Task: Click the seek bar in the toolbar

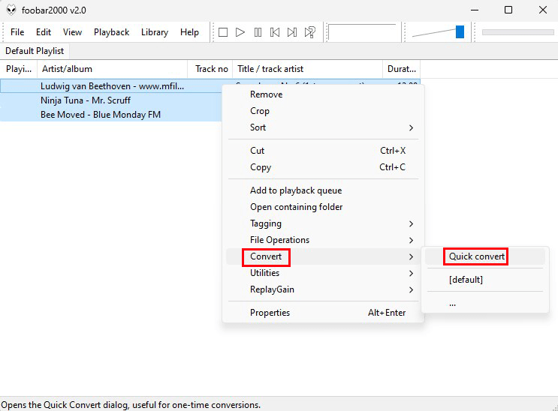Action: 517,32
